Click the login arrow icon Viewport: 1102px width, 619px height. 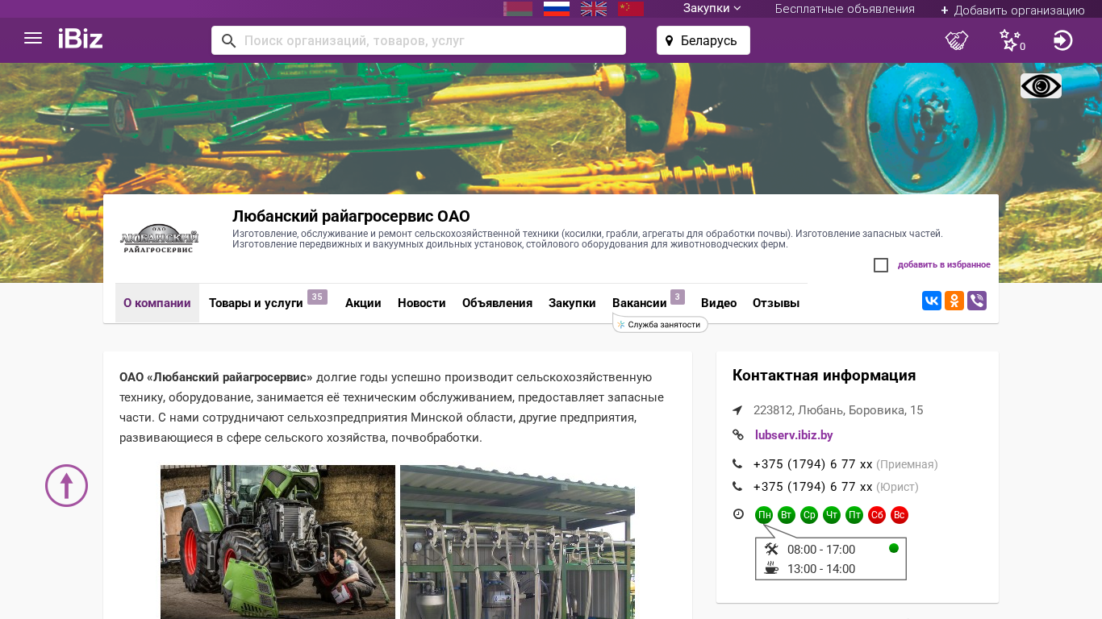click(1063, 40)
